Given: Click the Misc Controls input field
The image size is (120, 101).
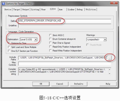Looking at the screenshot, I should [x=65, y=64].
